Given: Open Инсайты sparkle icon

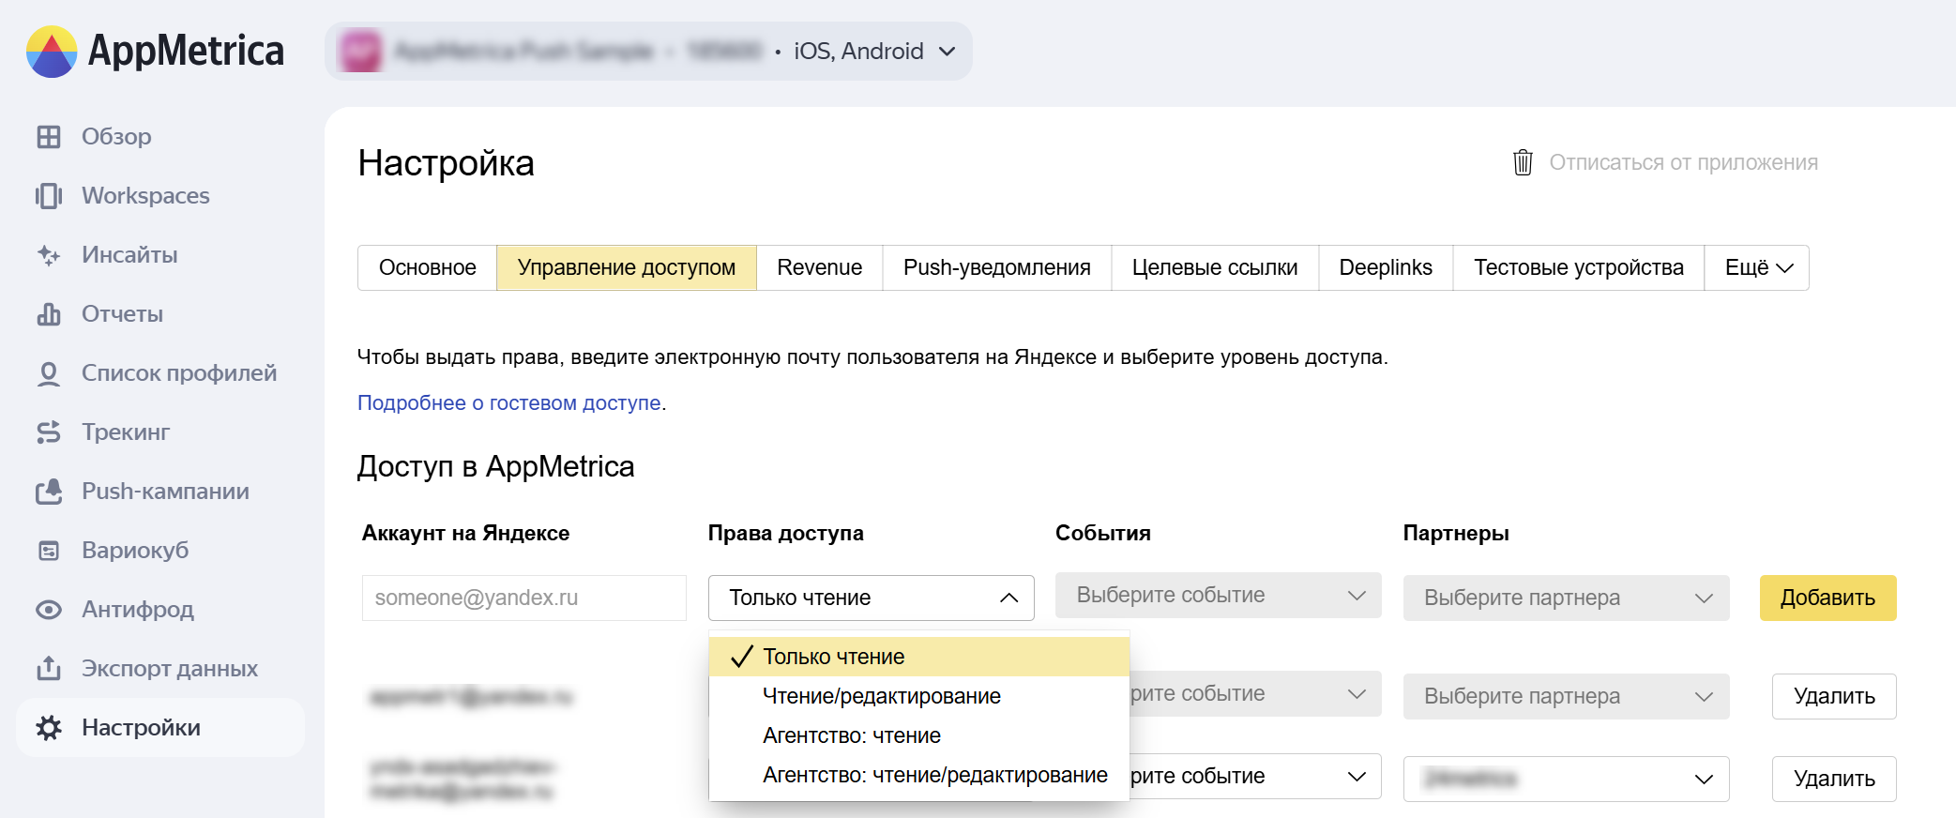Looking at the screenshot, I should pyautogui.click(x=49, y=255).
